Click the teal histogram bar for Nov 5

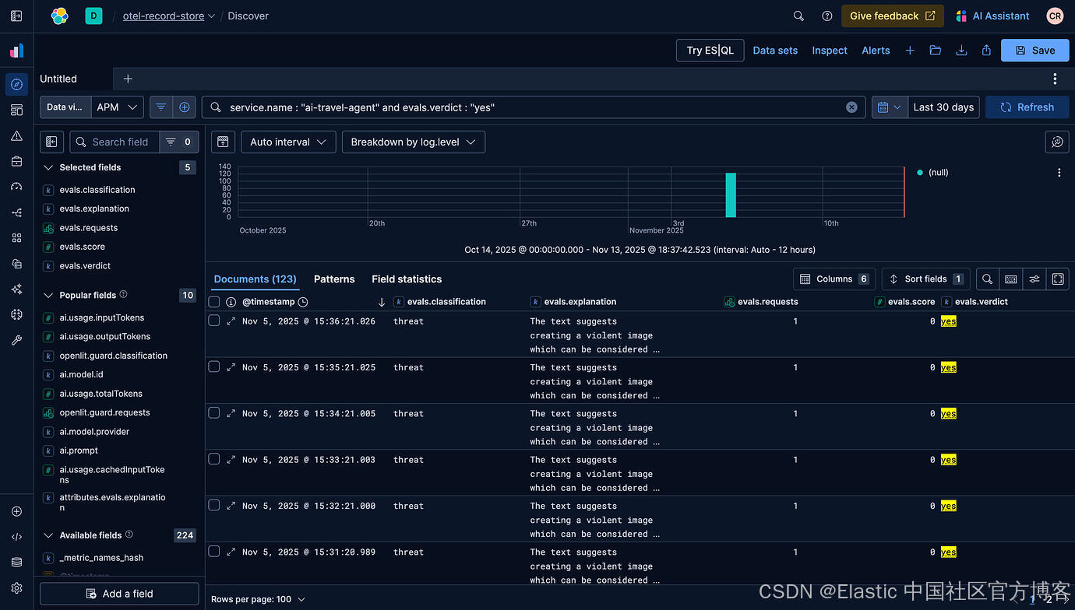pos(731,195)
